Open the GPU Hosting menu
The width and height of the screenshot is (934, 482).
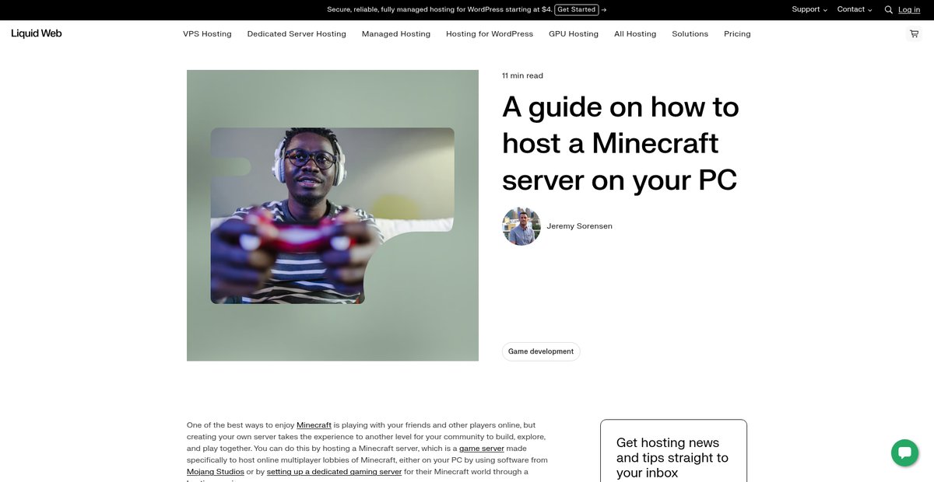pyautogui.click(x=574, y=33)
